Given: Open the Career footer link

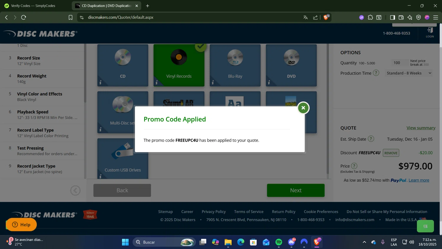Looking at the screenshot, I should pos(187,212).
